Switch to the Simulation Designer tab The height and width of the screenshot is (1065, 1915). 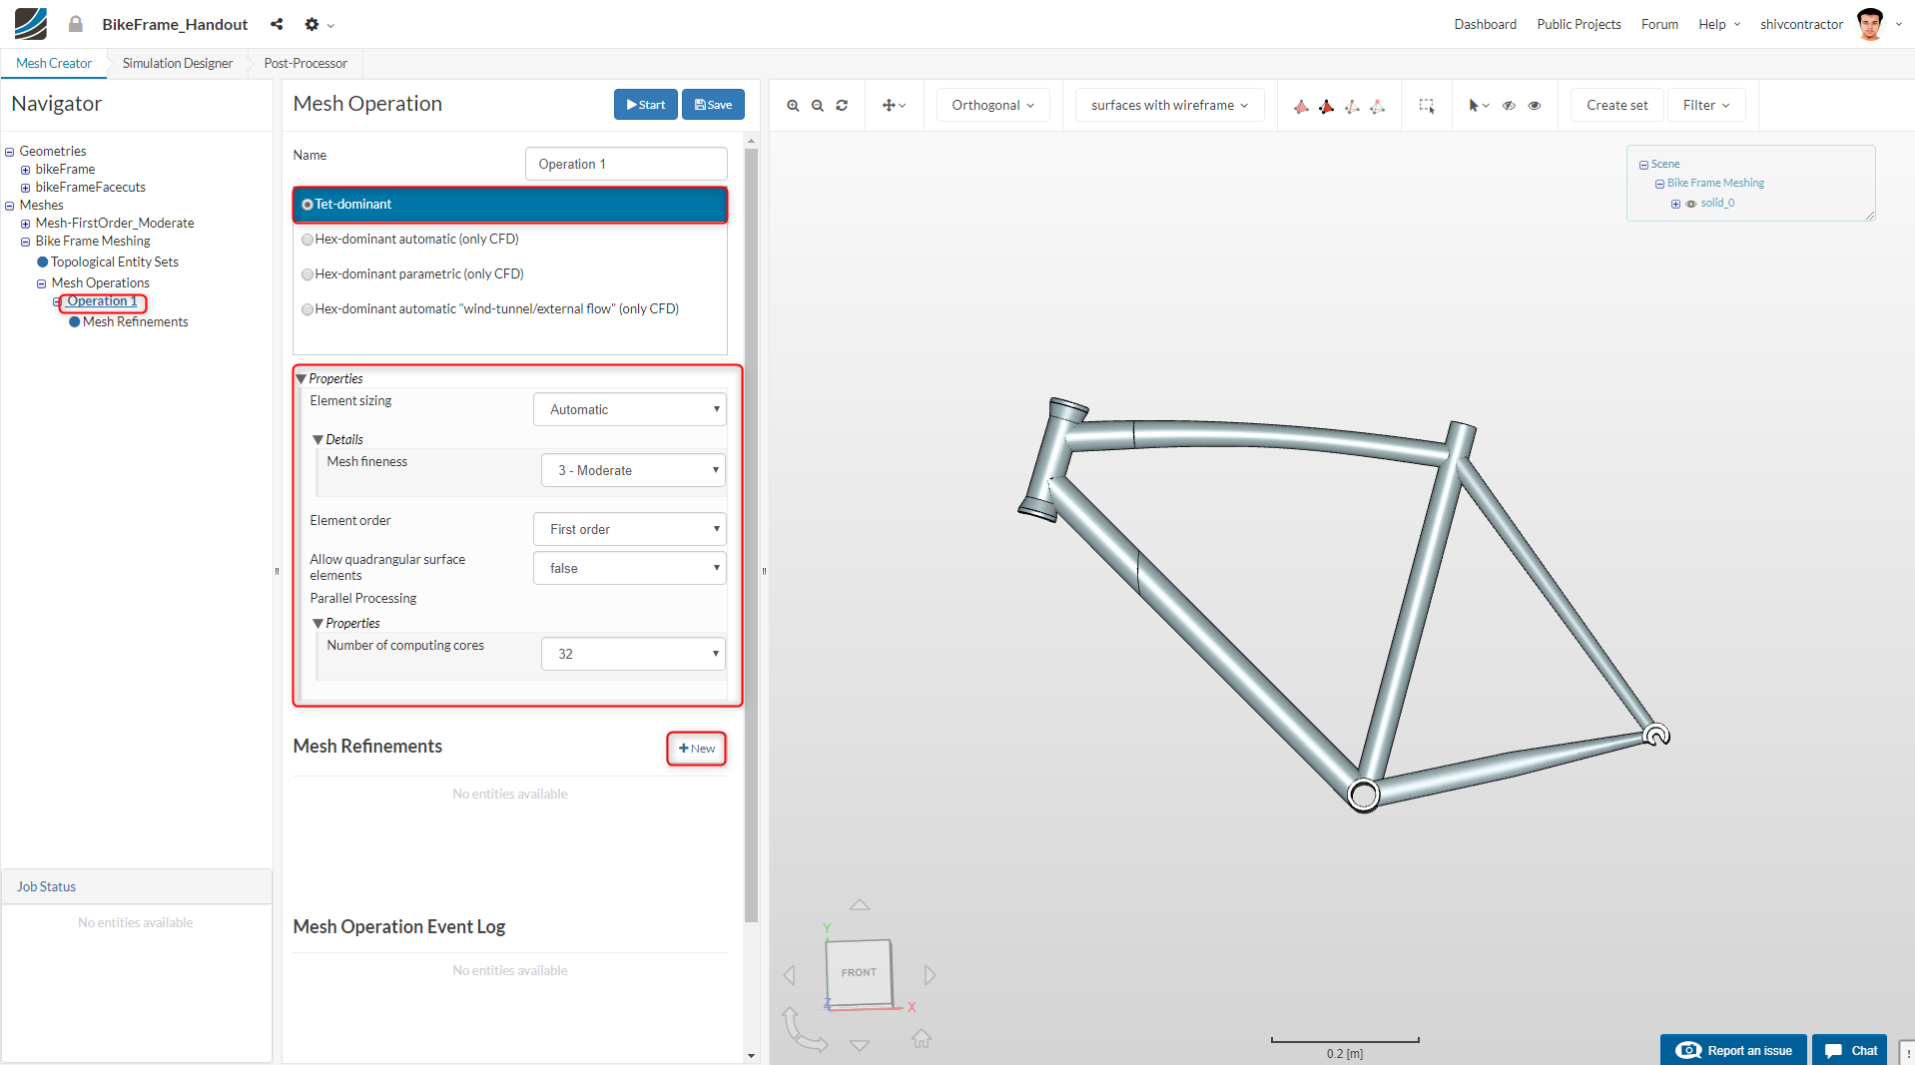coord(178,63)
